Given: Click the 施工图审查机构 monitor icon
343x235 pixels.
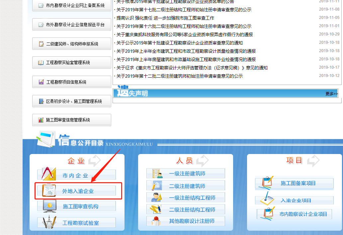Looking at the screenshot, I should (x=49, y=206).
